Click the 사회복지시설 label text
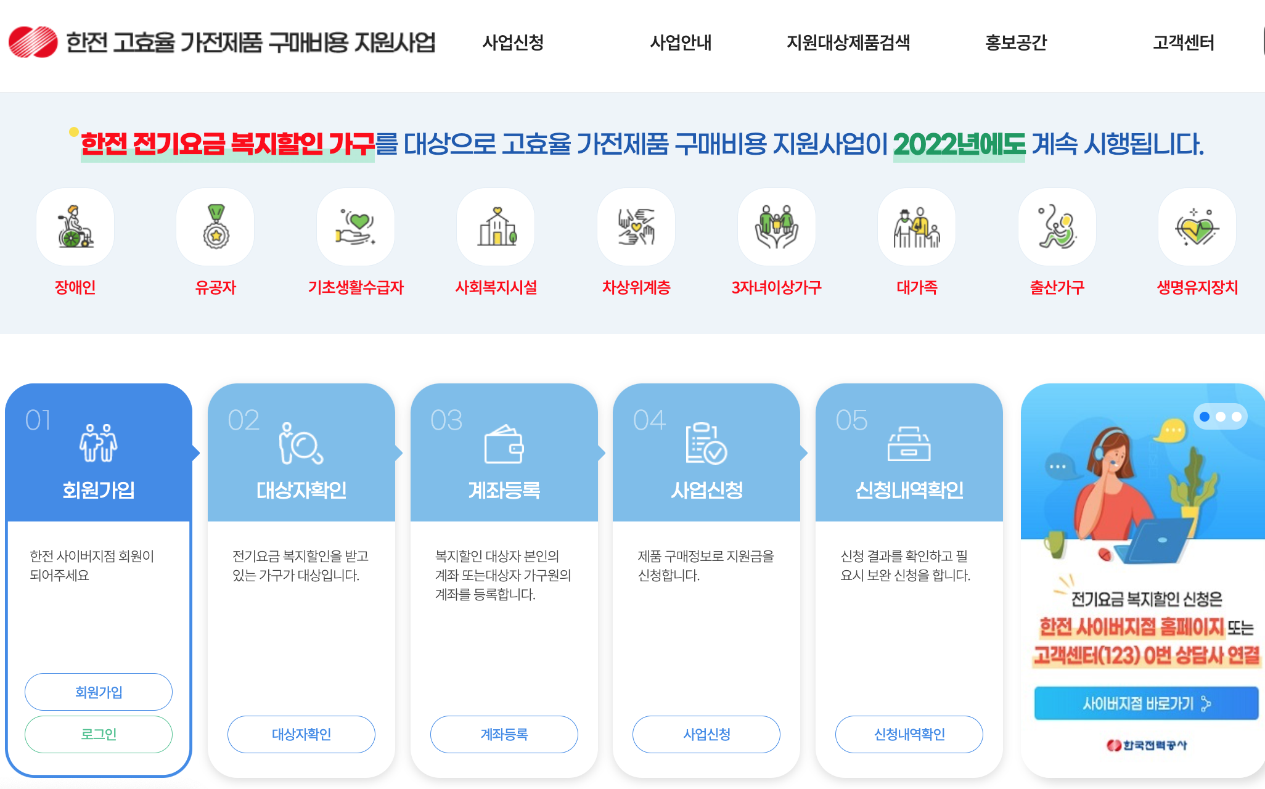 point(496,287)
